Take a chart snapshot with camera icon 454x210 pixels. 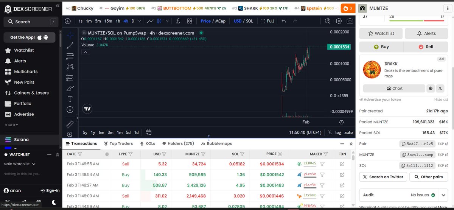point(350,21)
